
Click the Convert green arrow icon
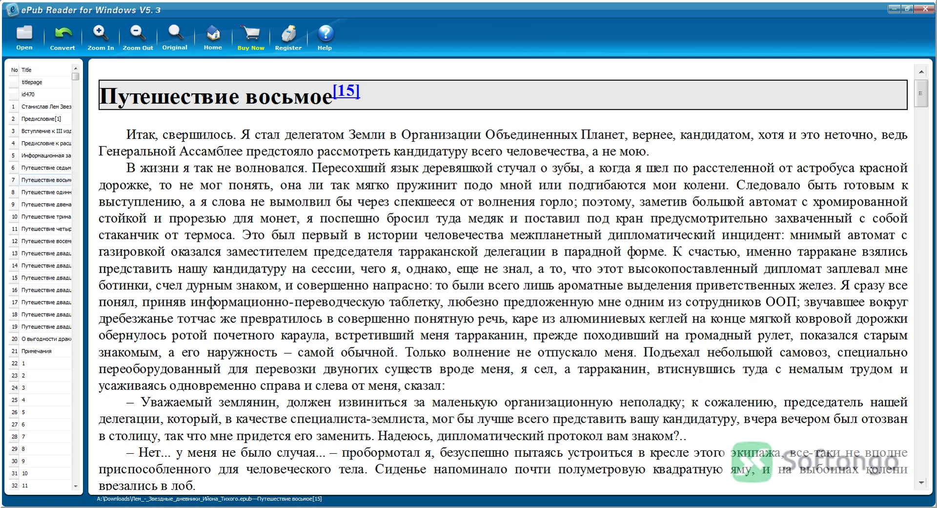(62, 33)
